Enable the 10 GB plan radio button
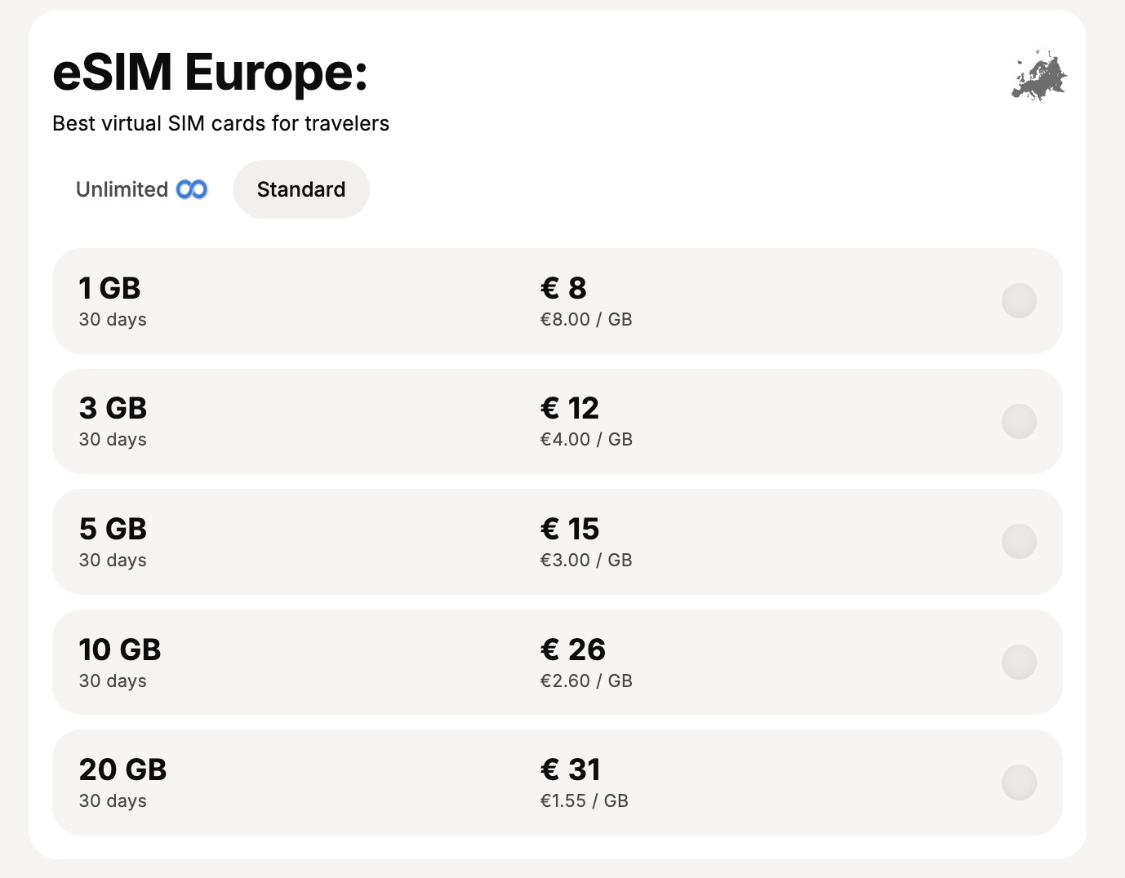Image resolution: width=1125 pixels, height=878 pixels. (1019, 662)
